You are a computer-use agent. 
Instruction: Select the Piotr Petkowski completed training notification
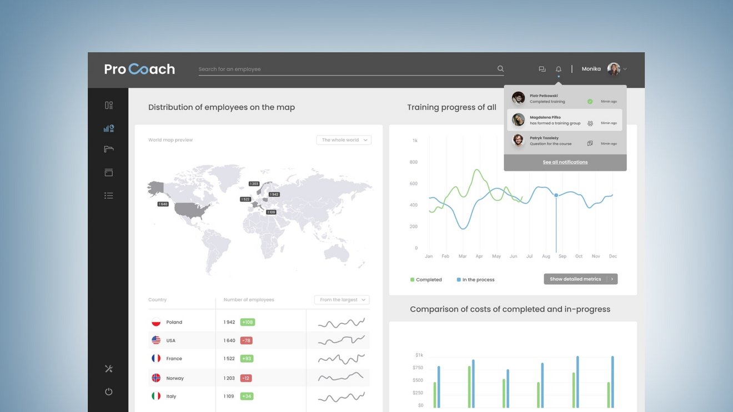[x=565, y=99]
